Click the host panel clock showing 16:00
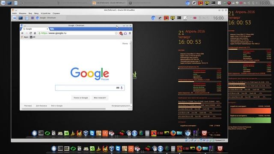 pos(265,3)
